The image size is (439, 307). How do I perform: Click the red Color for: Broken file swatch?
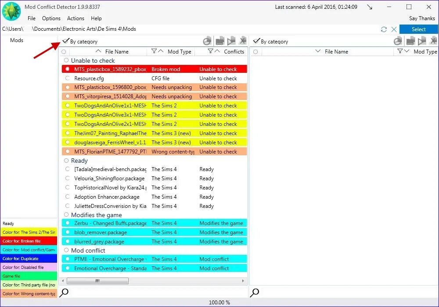[29, 241]
